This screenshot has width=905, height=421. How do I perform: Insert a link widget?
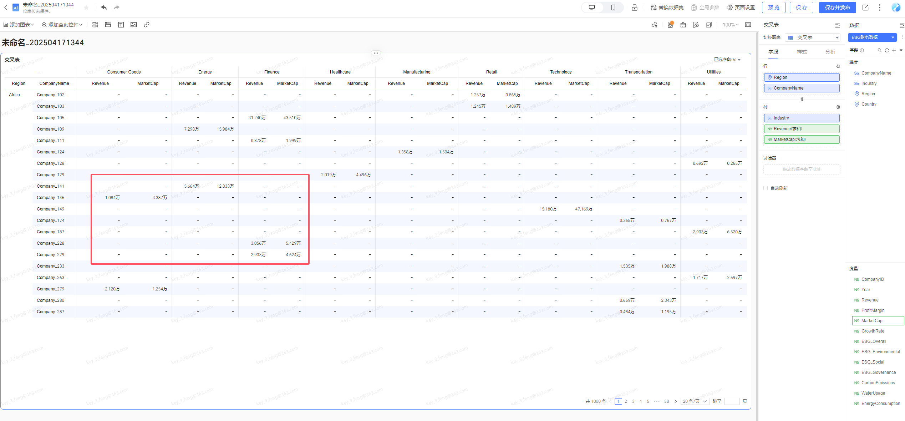pos(147,25)
